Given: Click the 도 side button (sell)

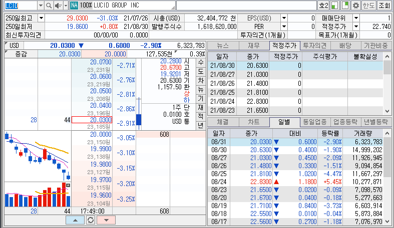Looking at the screenshot, I should point(201,71).
